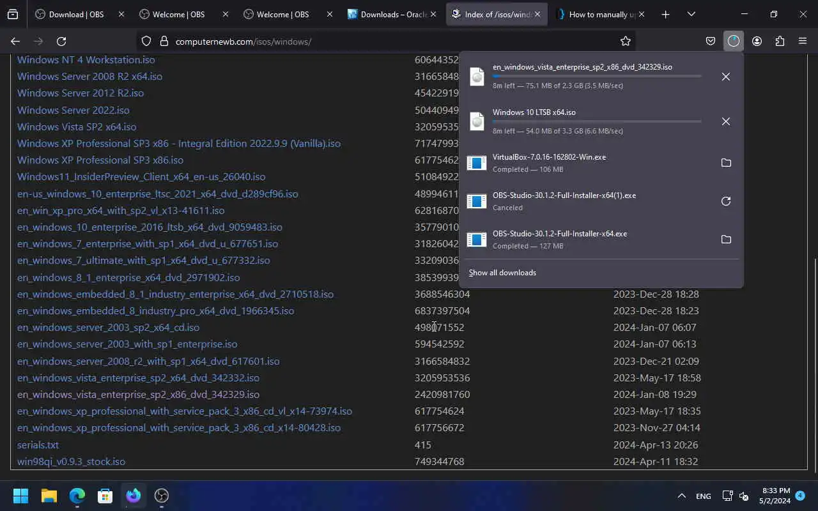This screenshot has width=818, height=511.
Task: Close the How to manually tab
Action: [x=642, y=14]
